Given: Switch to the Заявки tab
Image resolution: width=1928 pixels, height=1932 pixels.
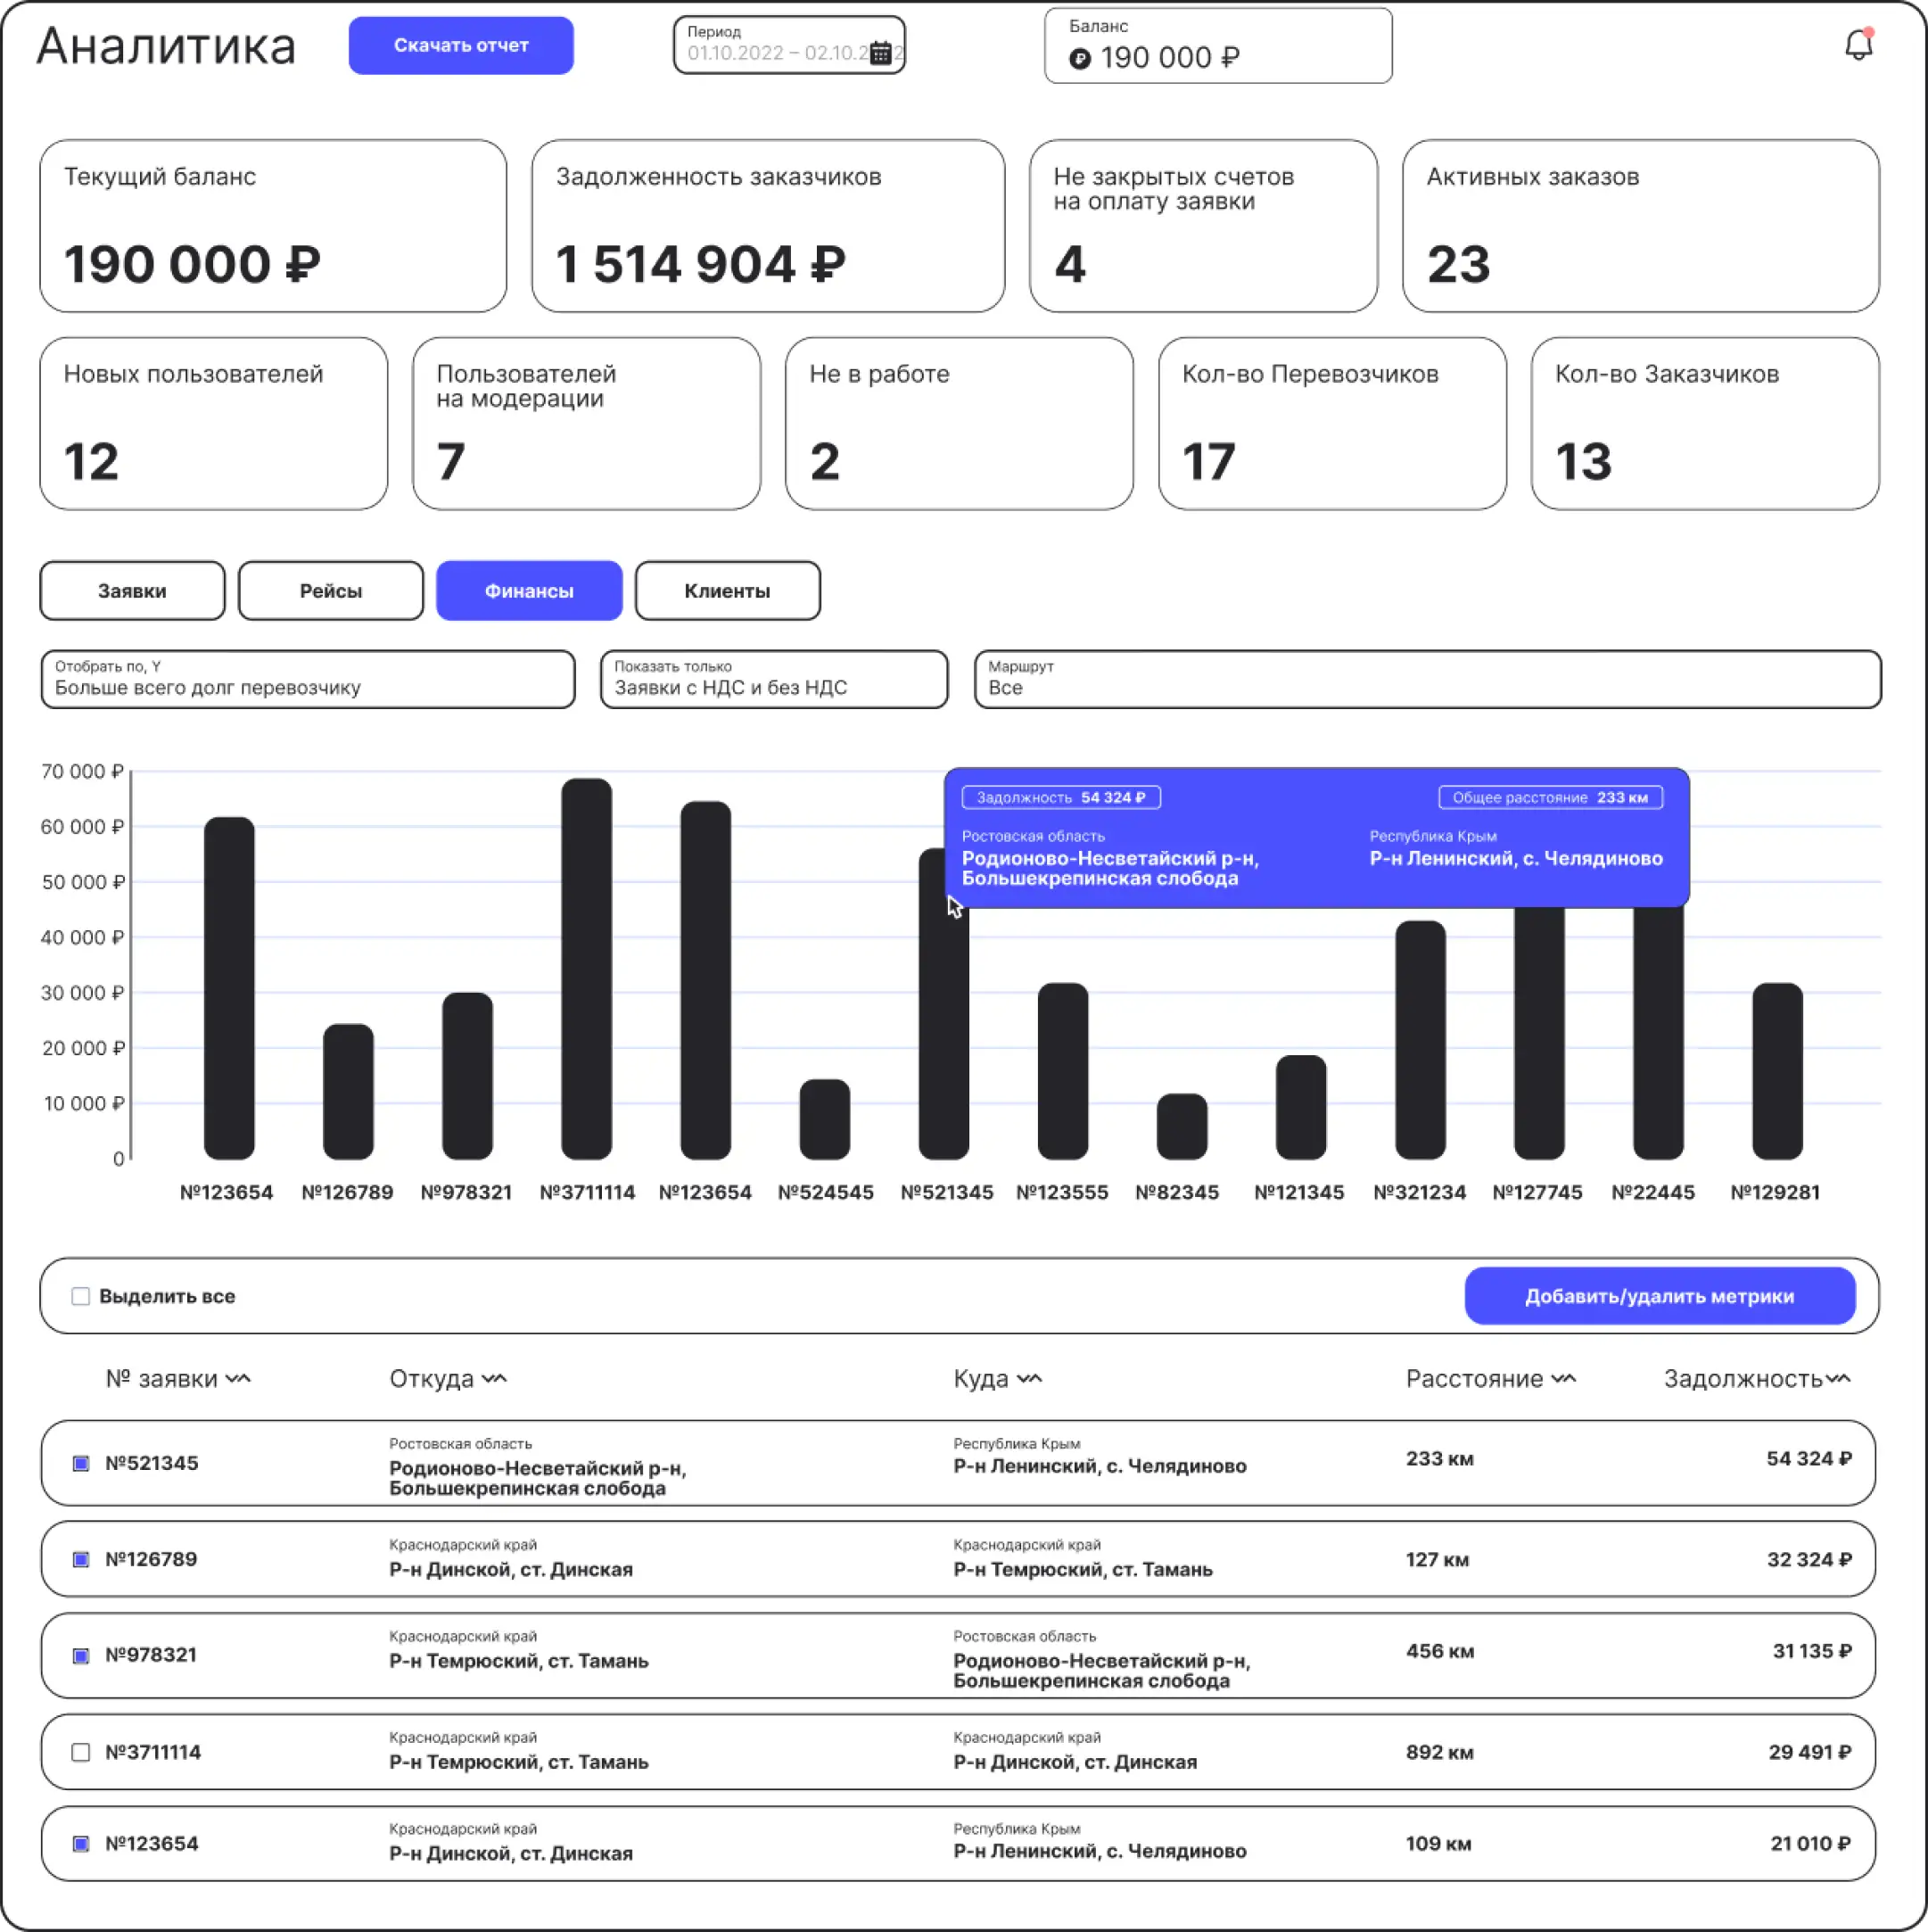Looking at the screenshot, I should point(132,591).
